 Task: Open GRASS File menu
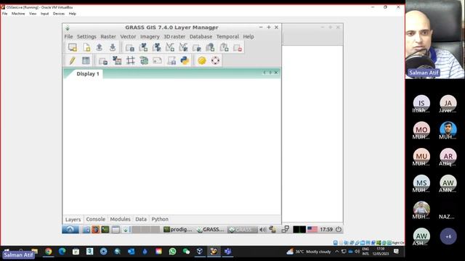68,36
